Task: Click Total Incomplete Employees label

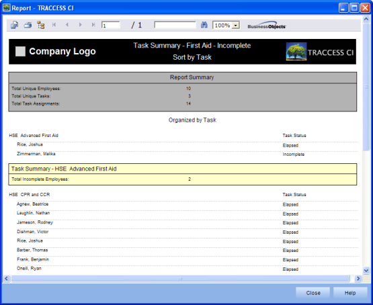Action: pyautogui.click(x=40, y=179)
